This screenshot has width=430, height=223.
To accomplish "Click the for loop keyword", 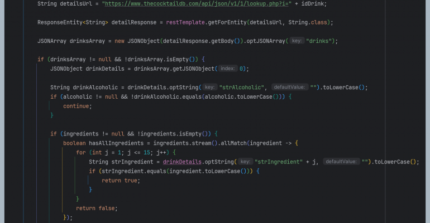I will (81, 152).
